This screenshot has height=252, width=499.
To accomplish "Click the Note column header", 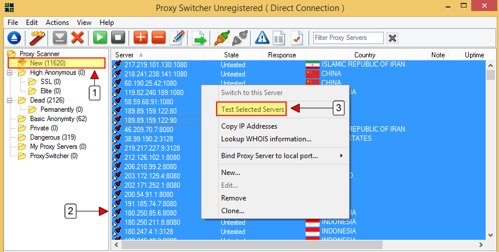I will point(438,55).
